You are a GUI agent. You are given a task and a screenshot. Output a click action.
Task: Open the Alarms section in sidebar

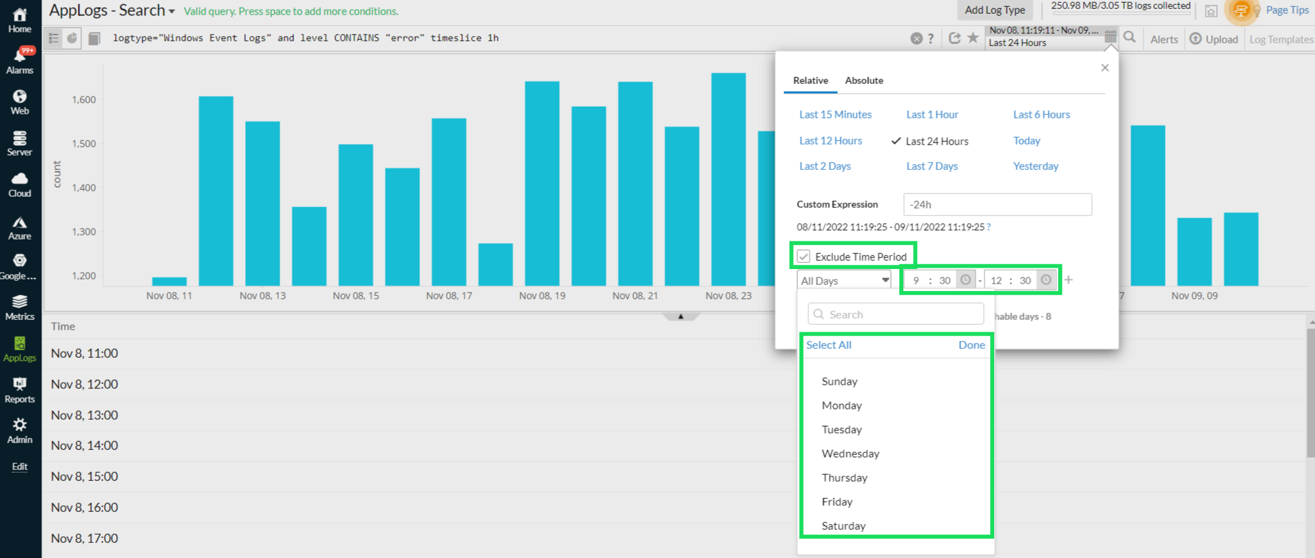coord(19,61)
